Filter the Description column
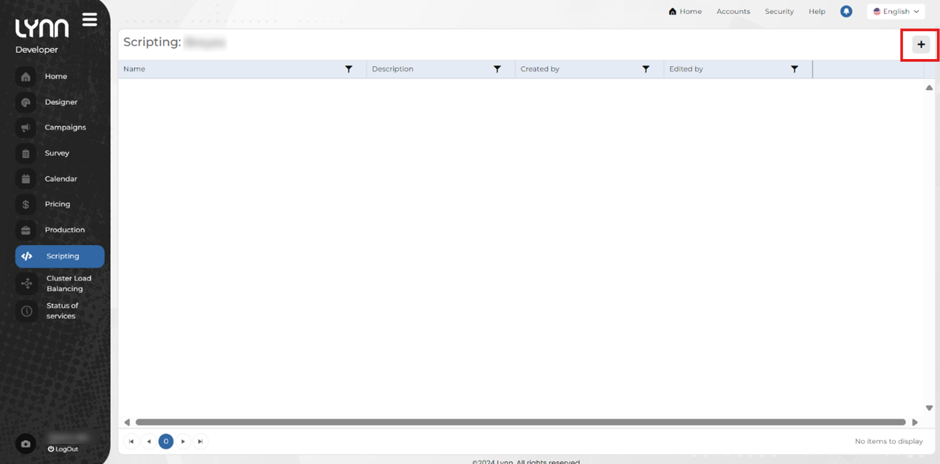Image resolution: width=940 pixels, height=464 pixels. coord(497,69)
